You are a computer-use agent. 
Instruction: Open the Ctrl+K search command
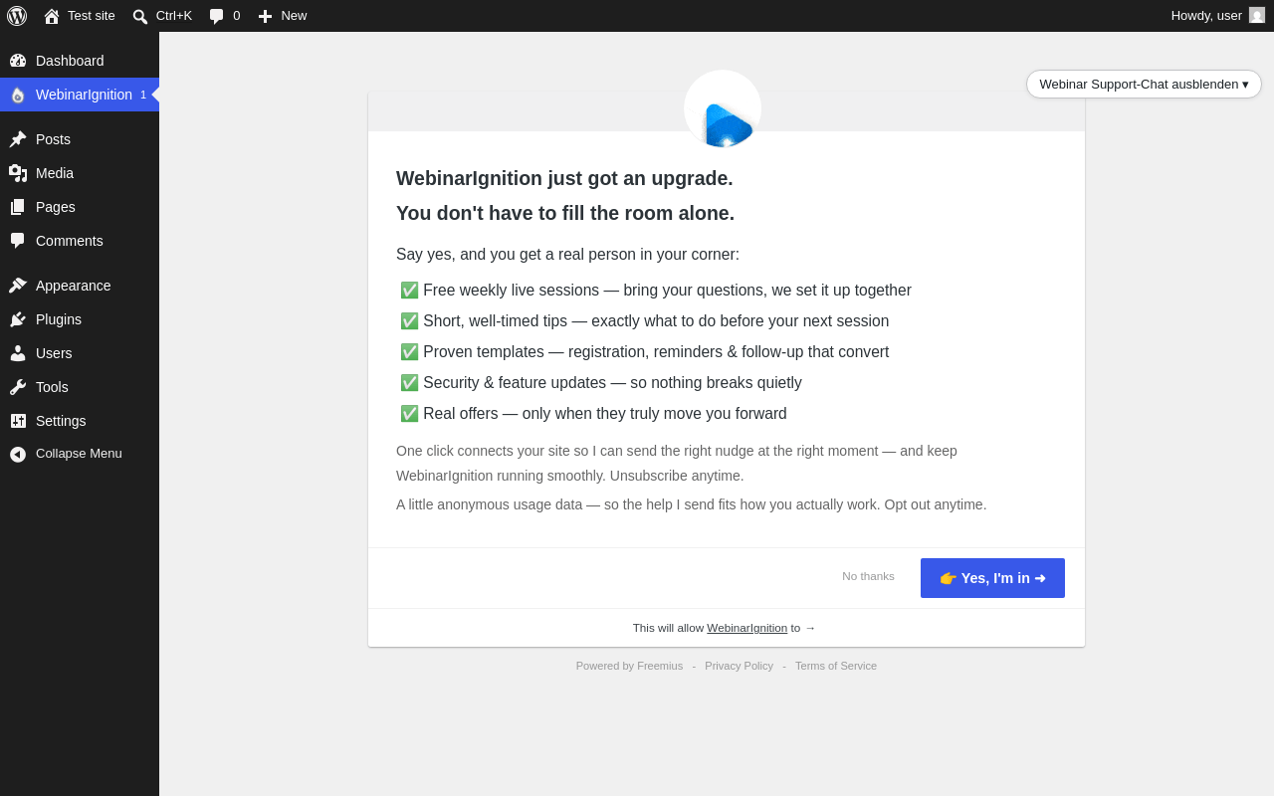[162, 16]
